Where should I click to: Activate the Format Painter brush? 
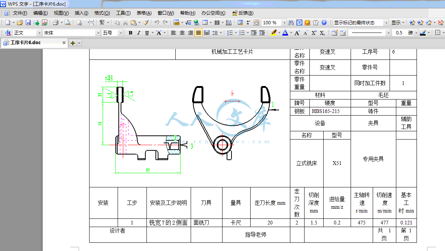(146, 23)
